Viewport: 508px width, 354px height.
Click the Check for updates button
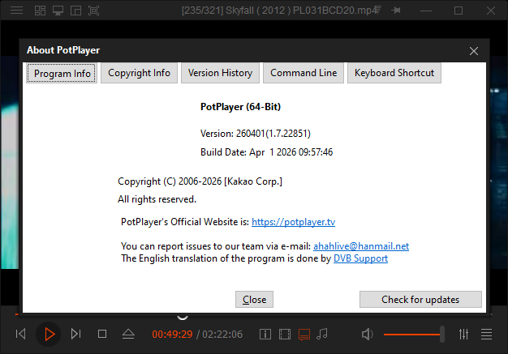(x=420, y=300)
